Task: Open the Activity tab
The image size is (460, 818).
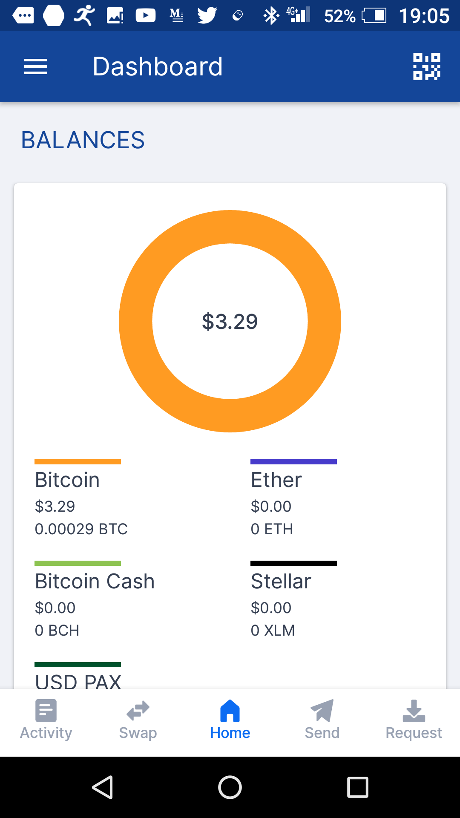Action: point(46,720)
